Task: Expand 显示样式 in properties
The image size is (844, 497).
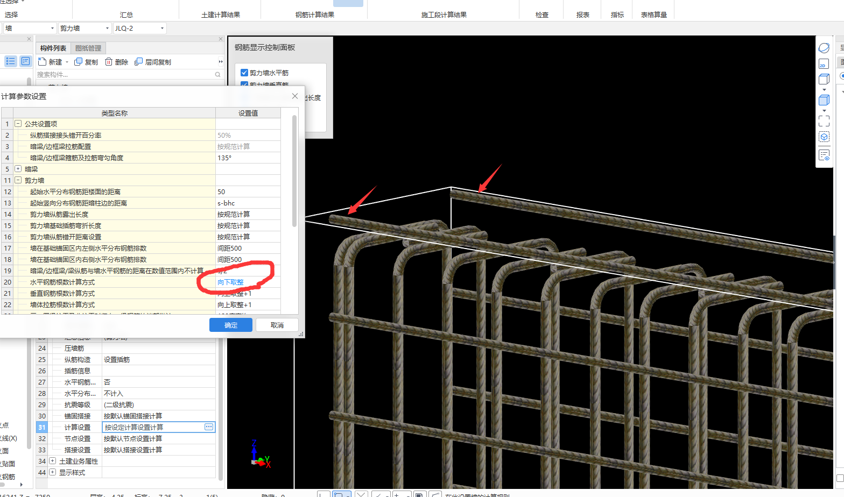Action: coord(52,472)
